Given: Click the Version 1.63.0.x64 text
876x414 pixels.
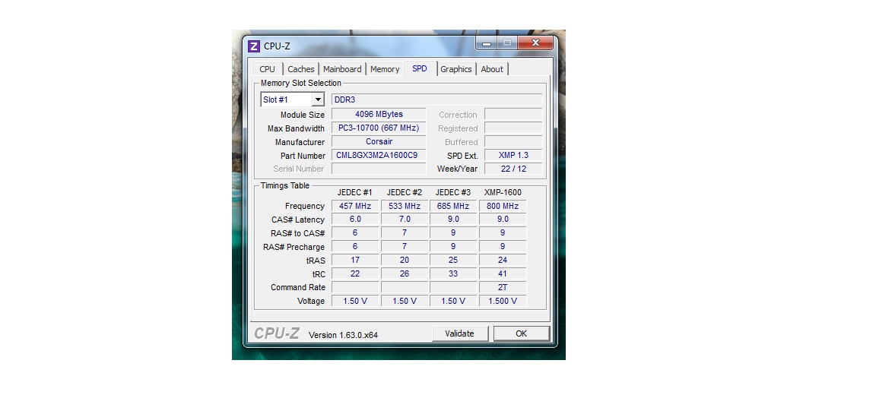Looking at the screenshot, I should coord(343,335).
